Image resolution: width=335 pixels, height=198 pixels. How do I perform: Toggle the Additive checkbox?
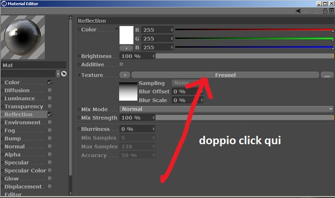(121, 64)
